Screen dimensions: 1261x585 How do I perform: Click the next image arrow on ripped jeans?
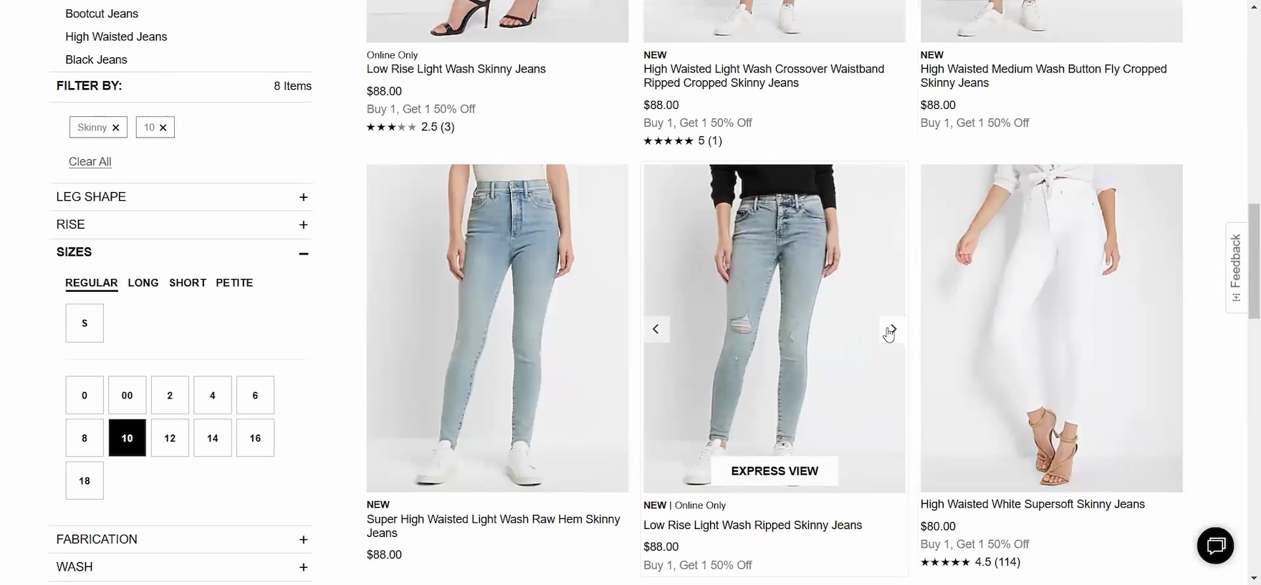tap(893, 329)
